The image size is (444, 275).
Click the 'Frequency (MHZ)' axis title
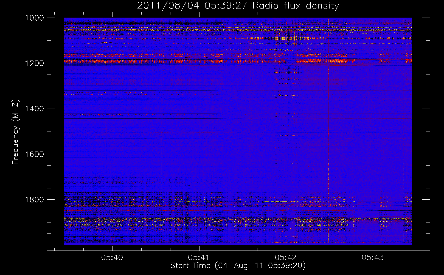click(16, 132)
